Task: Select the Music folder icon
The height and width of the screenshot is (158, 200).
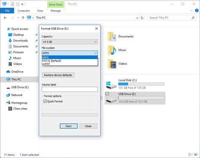Action: pos(112,50)
